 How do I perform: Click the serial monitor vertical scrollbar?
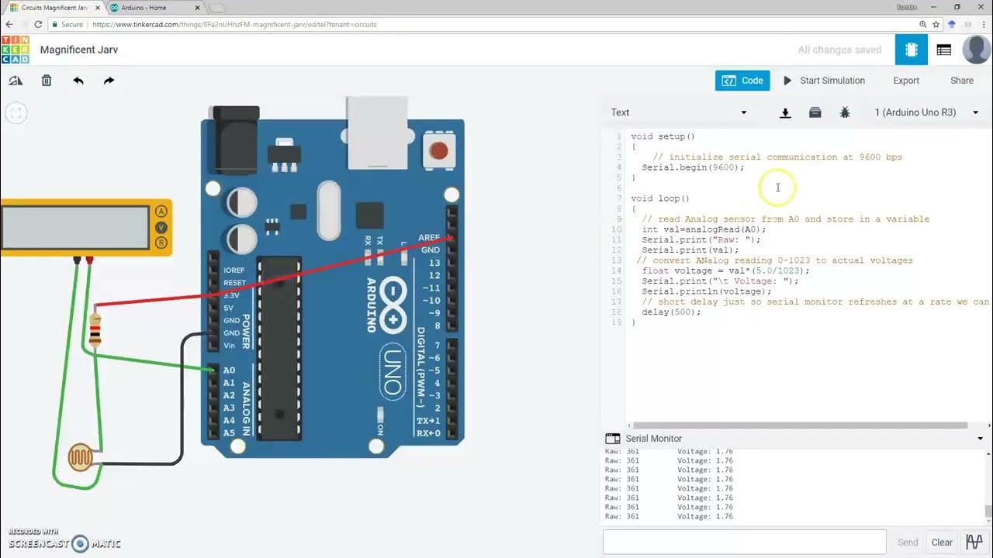pyautogui.click(x=988, y=511)
